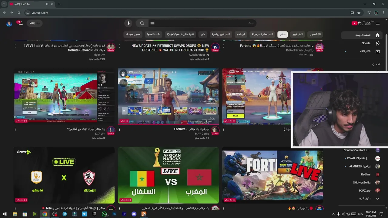
Task: Select 'ألعاب فيديو رياضية' filter chip
Action: click(221, 34)
